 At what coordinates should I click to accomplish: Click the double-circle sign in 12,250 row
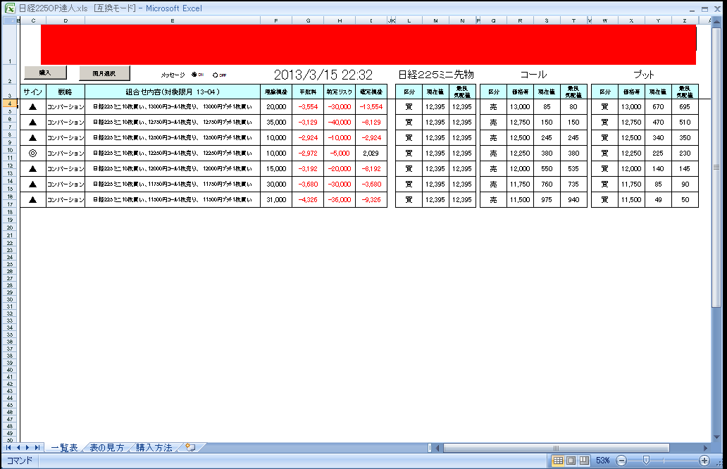(32, 153)
